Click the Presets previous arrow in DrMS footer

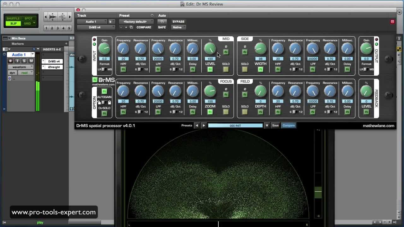point(197,125)
